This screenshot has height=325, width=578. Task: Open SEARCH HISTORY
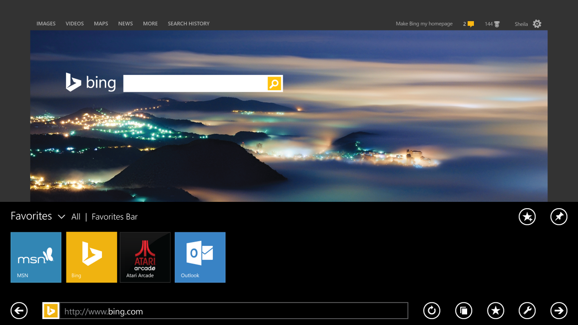[189, 24]
